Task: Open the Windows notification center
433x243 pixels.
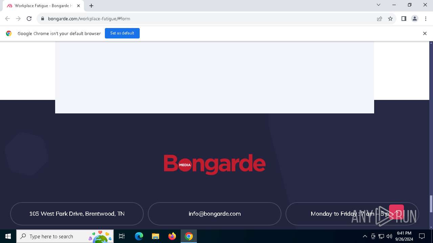Action: (x=422, y=236)
